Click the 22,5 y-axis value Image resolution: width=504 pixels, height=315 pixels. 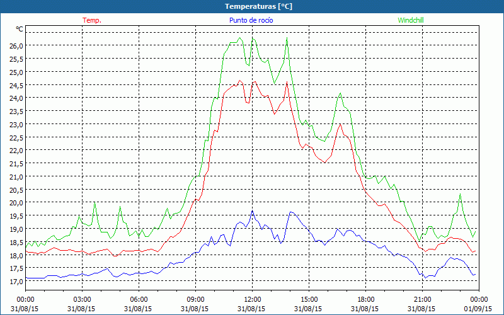point(16,138)
